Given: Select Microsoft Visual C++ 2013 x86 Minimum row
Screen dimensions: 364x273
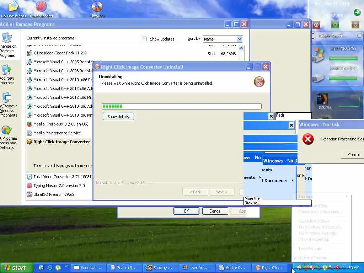Looking at the screenshot, I should coord(60,115).
